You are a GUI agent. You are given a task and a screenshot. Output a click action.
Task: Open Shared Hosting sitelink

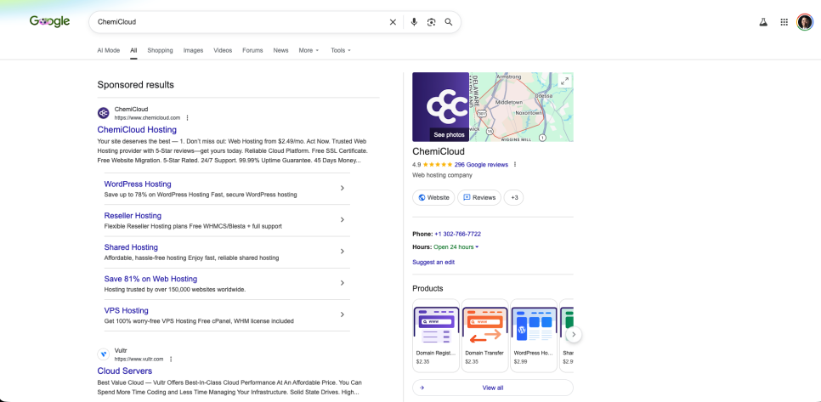pyautogui.click(x=131, y=247)
